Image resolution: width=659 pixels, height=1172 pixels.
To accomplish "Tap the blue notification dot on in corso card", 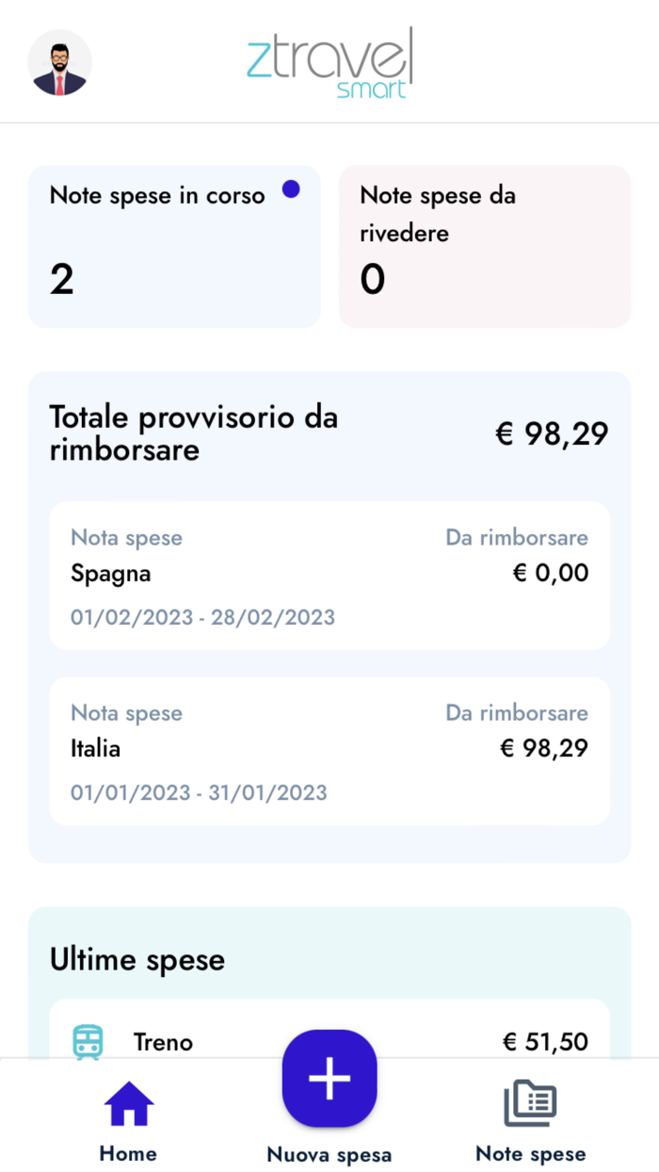I will pyautogui.click(x=292, y=189).
